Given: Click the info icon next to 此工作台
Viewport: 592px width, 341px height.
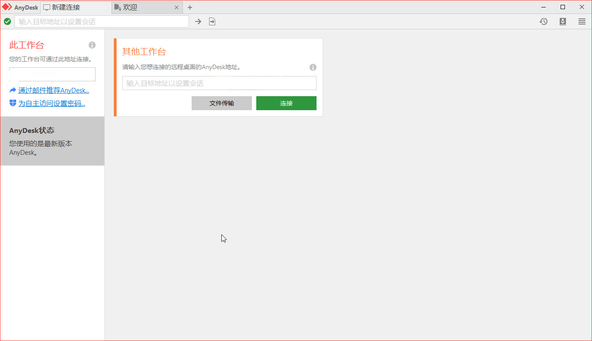Looking at the screenshot, I should pos(92,45).
